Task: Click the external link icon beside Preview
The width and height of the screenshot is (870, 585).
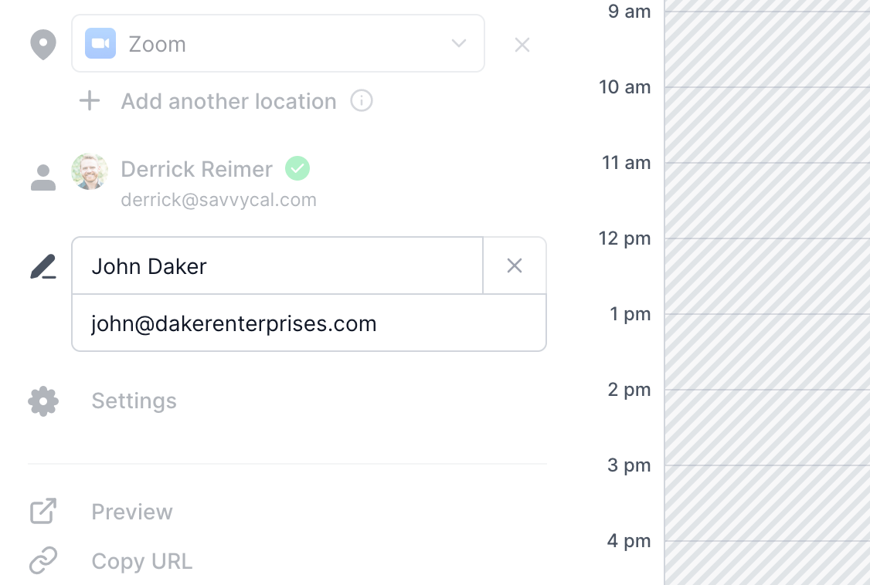Action: 44,511
